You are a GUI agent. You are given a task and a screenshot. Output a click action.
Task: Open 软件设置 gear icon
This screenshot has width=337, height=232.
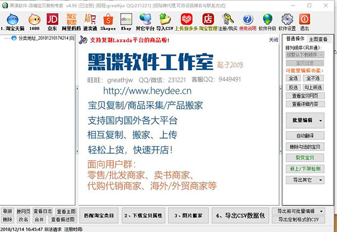coord(287,19)
